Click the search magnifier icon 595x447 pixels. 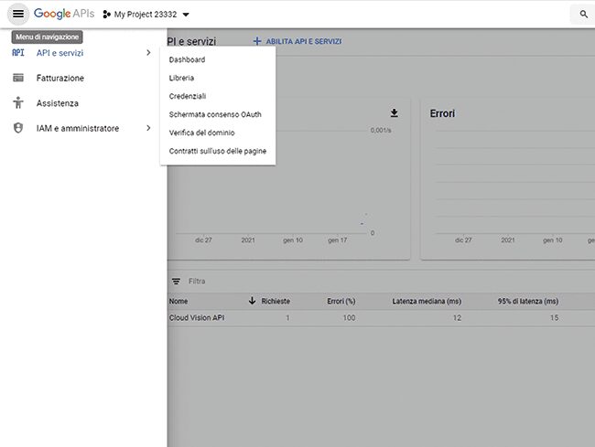pyautogui.click(x=584, y=15)
